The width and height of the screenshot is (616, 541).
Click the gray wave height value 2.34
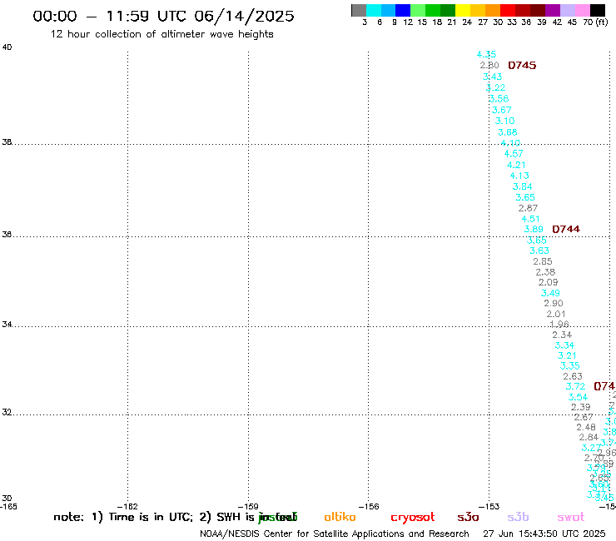[x=562, y=335]
